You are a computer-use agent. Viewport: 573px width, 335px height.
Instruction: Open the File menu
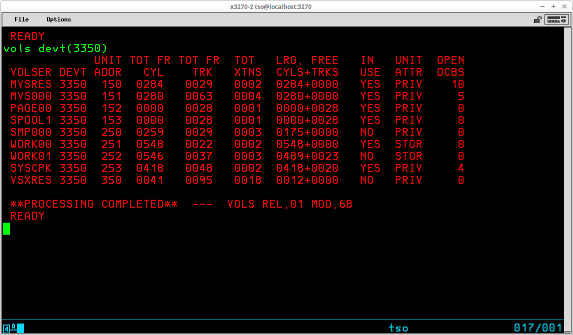[21, 19]
